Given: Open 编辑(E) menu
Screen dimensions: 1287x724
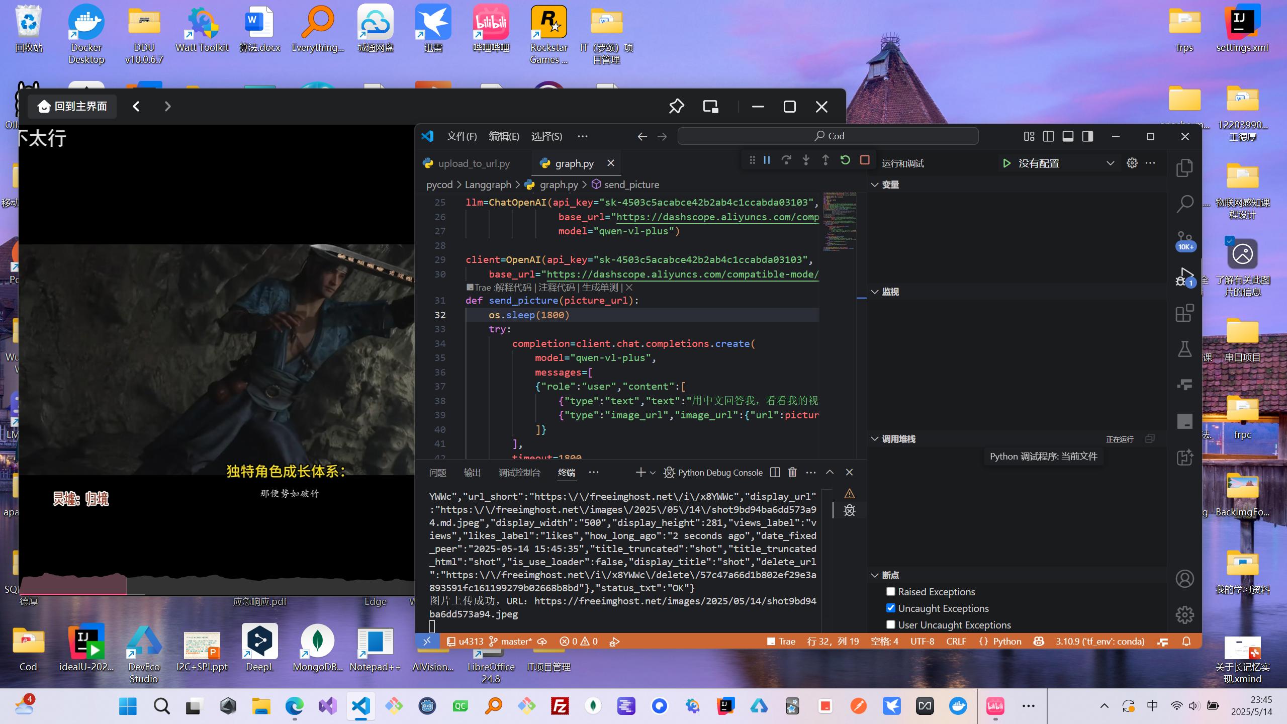Looking at the screenshot, I should click(x=504, y=136).
